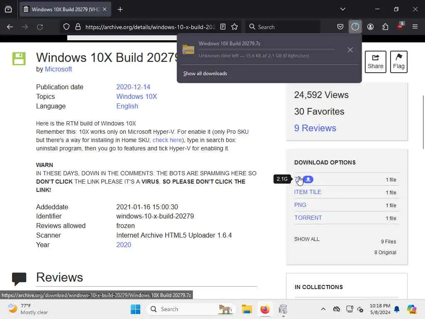Click the 7z download arrow icon

(x=308, y=179)
